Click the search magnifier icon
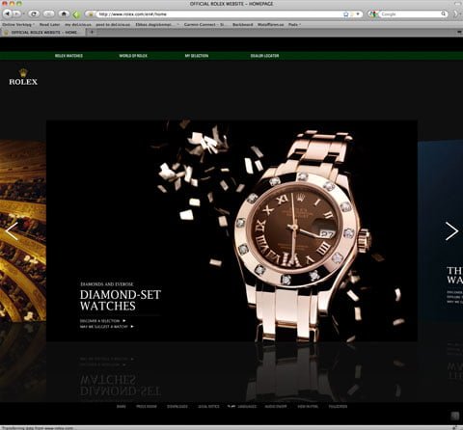Viewport: 463px width, 430px height. (x=444, y=13)
